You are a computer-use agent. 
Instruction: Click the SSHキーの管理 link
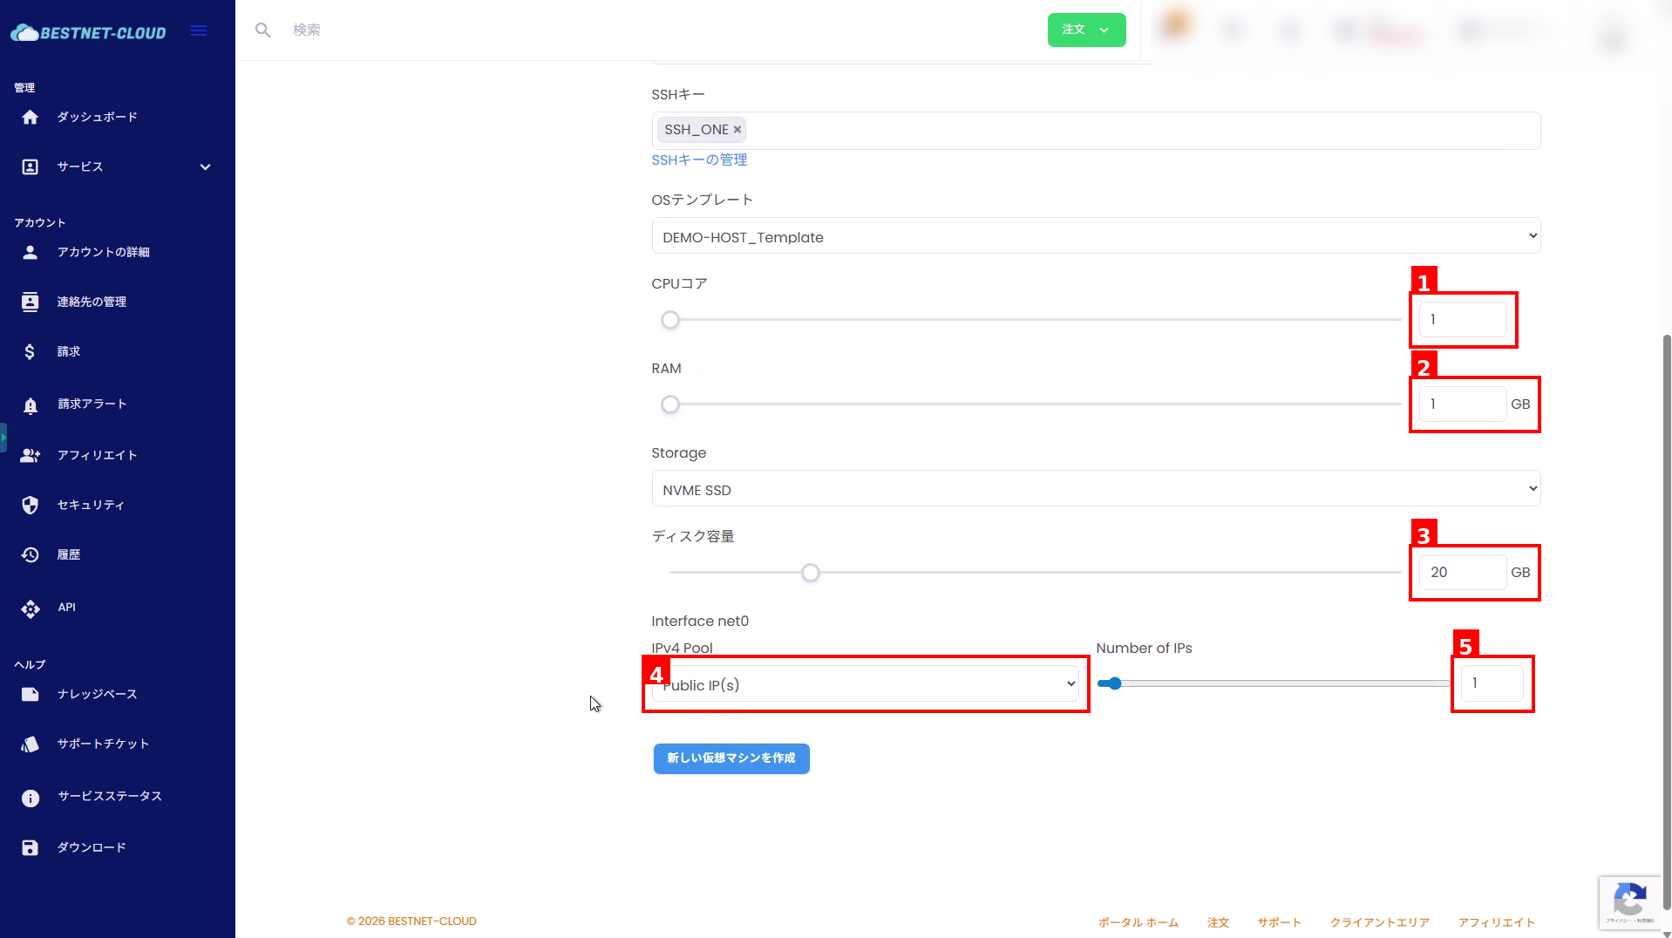click(x=699, y=160)
